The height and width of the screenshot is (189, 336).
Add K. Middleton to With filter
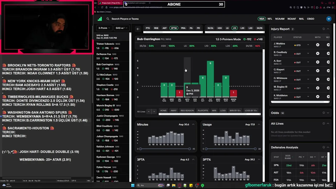(x=318, y=97)
